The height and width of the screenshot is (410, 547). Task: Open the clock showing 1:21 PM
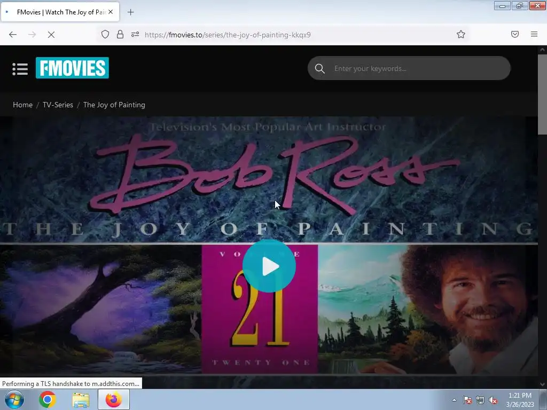tap(520, 400)
